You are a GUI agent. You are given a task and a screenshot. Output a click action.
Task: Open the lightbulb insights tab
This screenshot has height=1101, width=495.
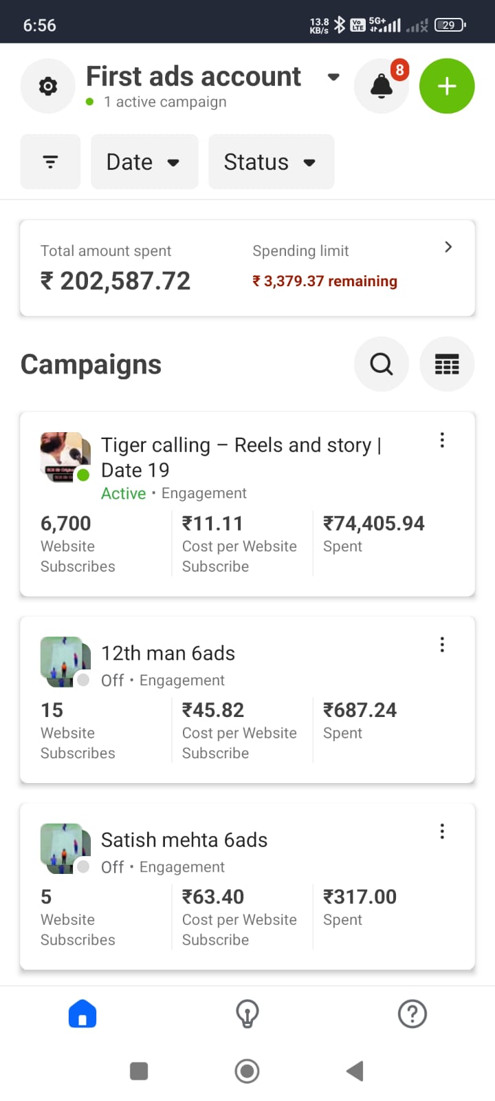(x=247, y=1014)
